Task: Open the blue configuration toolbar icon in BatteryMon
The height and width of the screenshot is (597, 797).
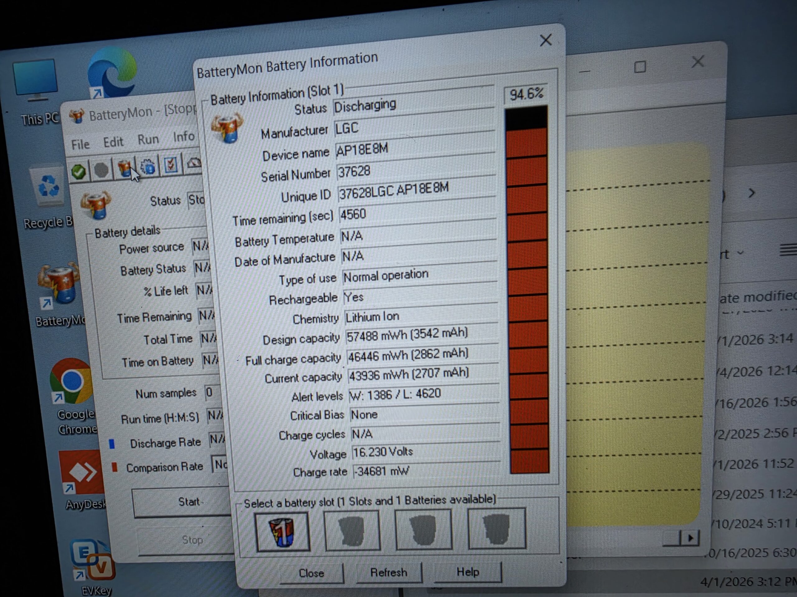Action: (148, 167)
